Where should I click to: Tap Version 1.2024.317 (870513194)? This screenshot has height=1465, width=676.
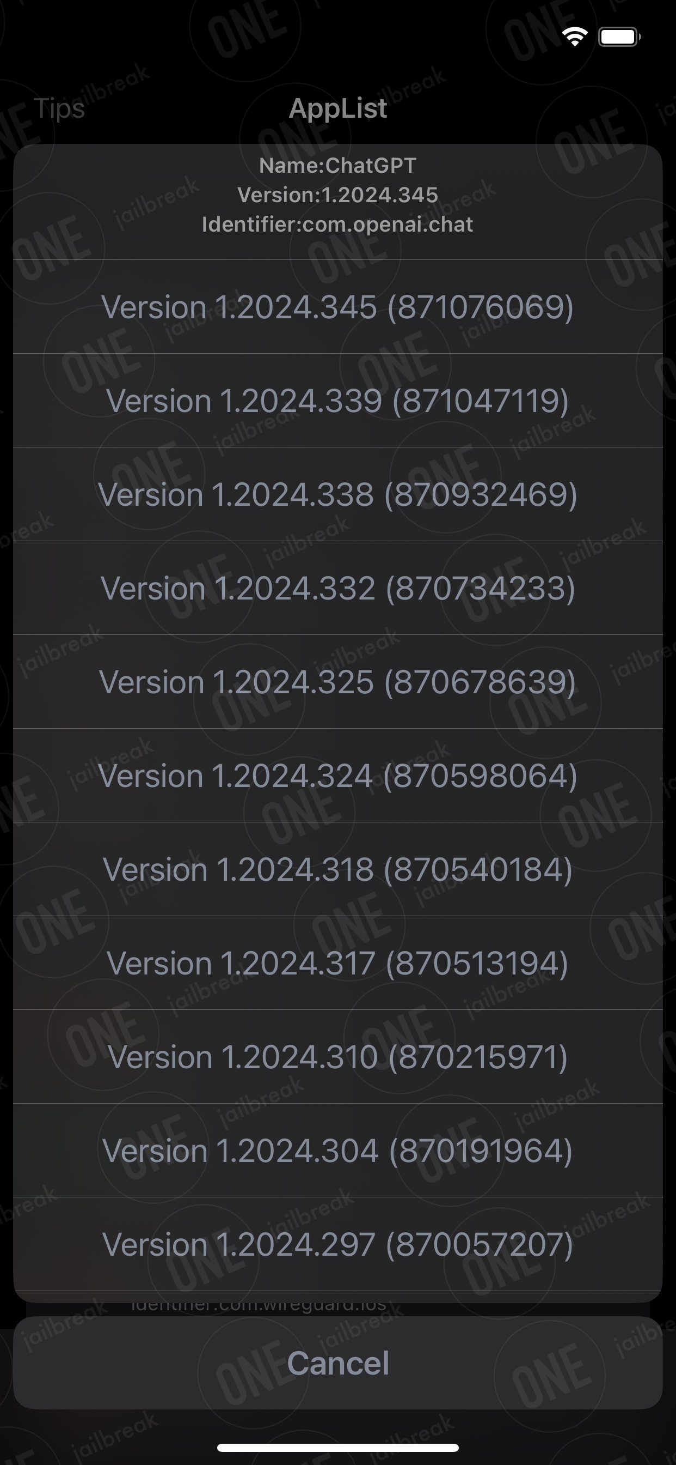tap(338, 964)
